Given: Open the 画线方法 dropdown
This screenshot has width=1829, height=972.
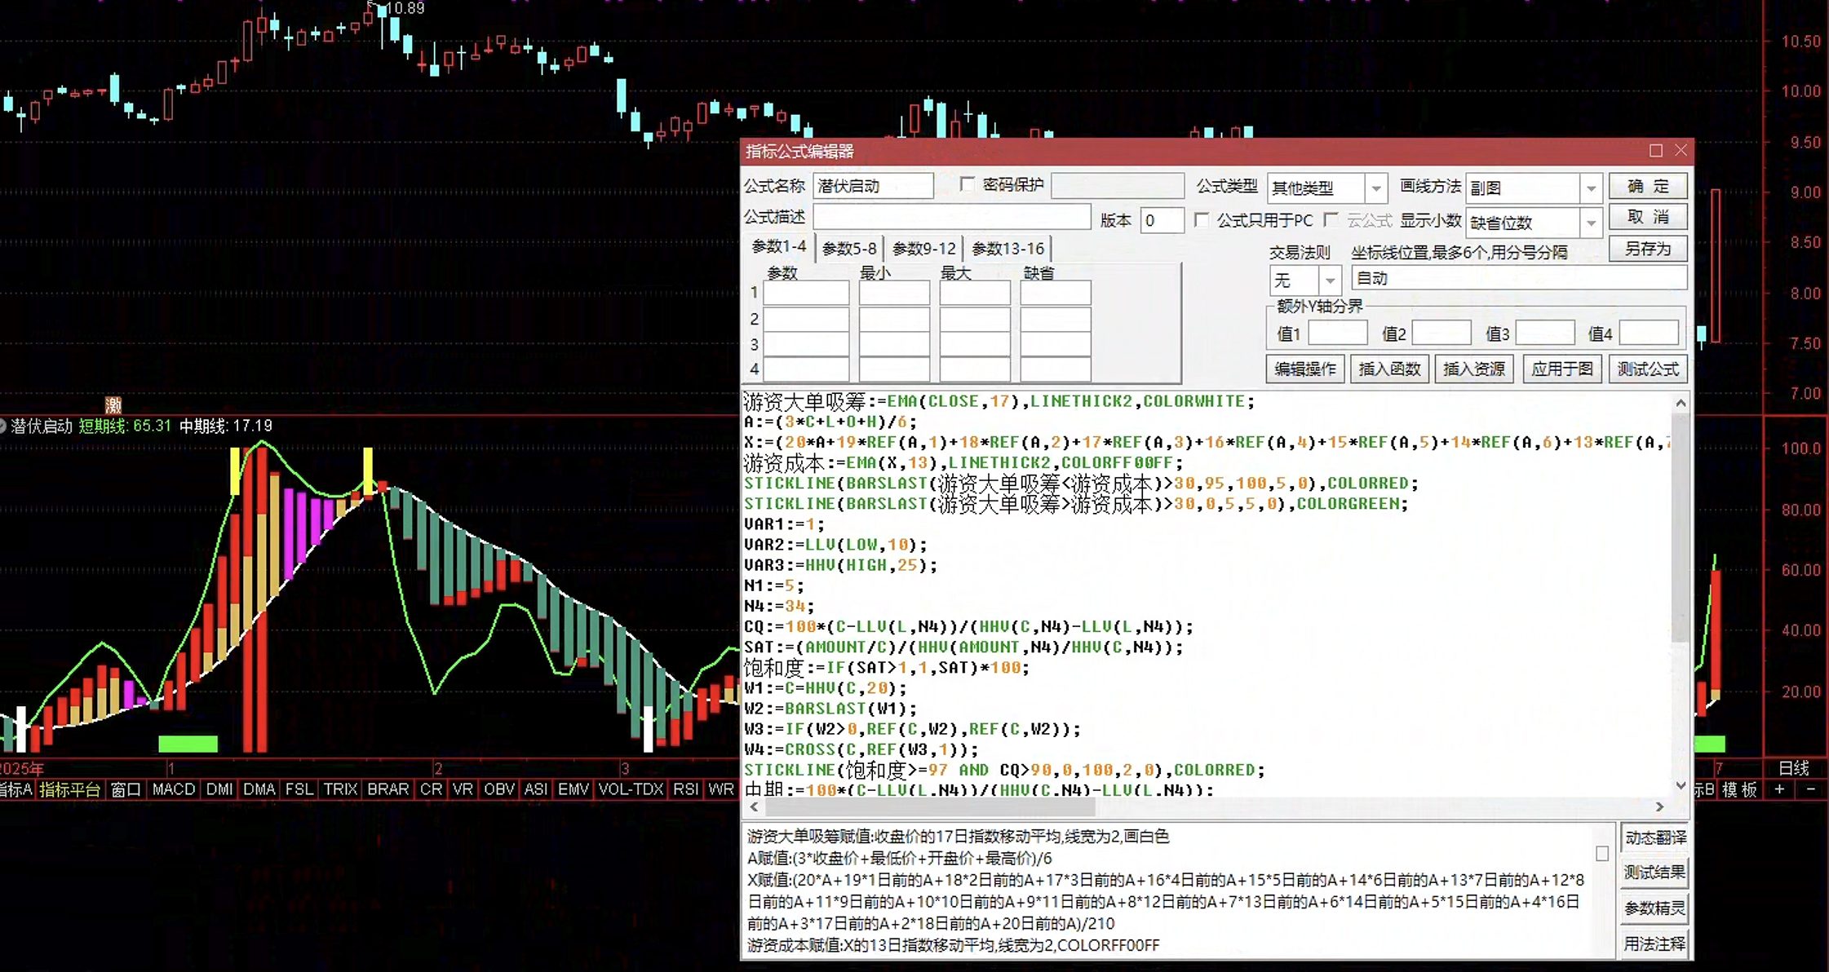Looking at the screenshot, I should (1591, 188).
